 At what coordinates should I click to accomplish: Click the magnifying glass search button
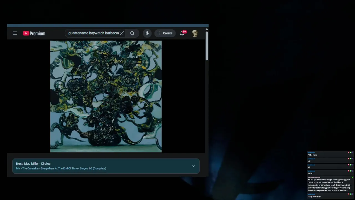(132, 33)
